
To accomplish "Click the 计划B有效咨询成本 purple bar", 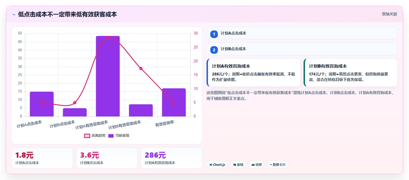I will (x=141, y=110).
